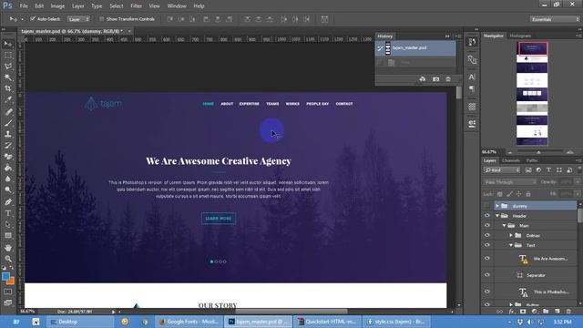Select the Rectangular Marquee tool
Viewport: 583px width, 328px height.
(x=8, y=56)
